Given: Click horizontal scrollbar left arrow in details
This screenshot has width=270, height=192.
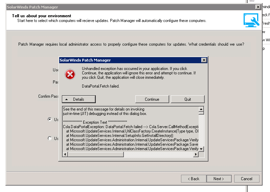Looking at the screenshot, I should pyautogui.click(x=65, y=154).
